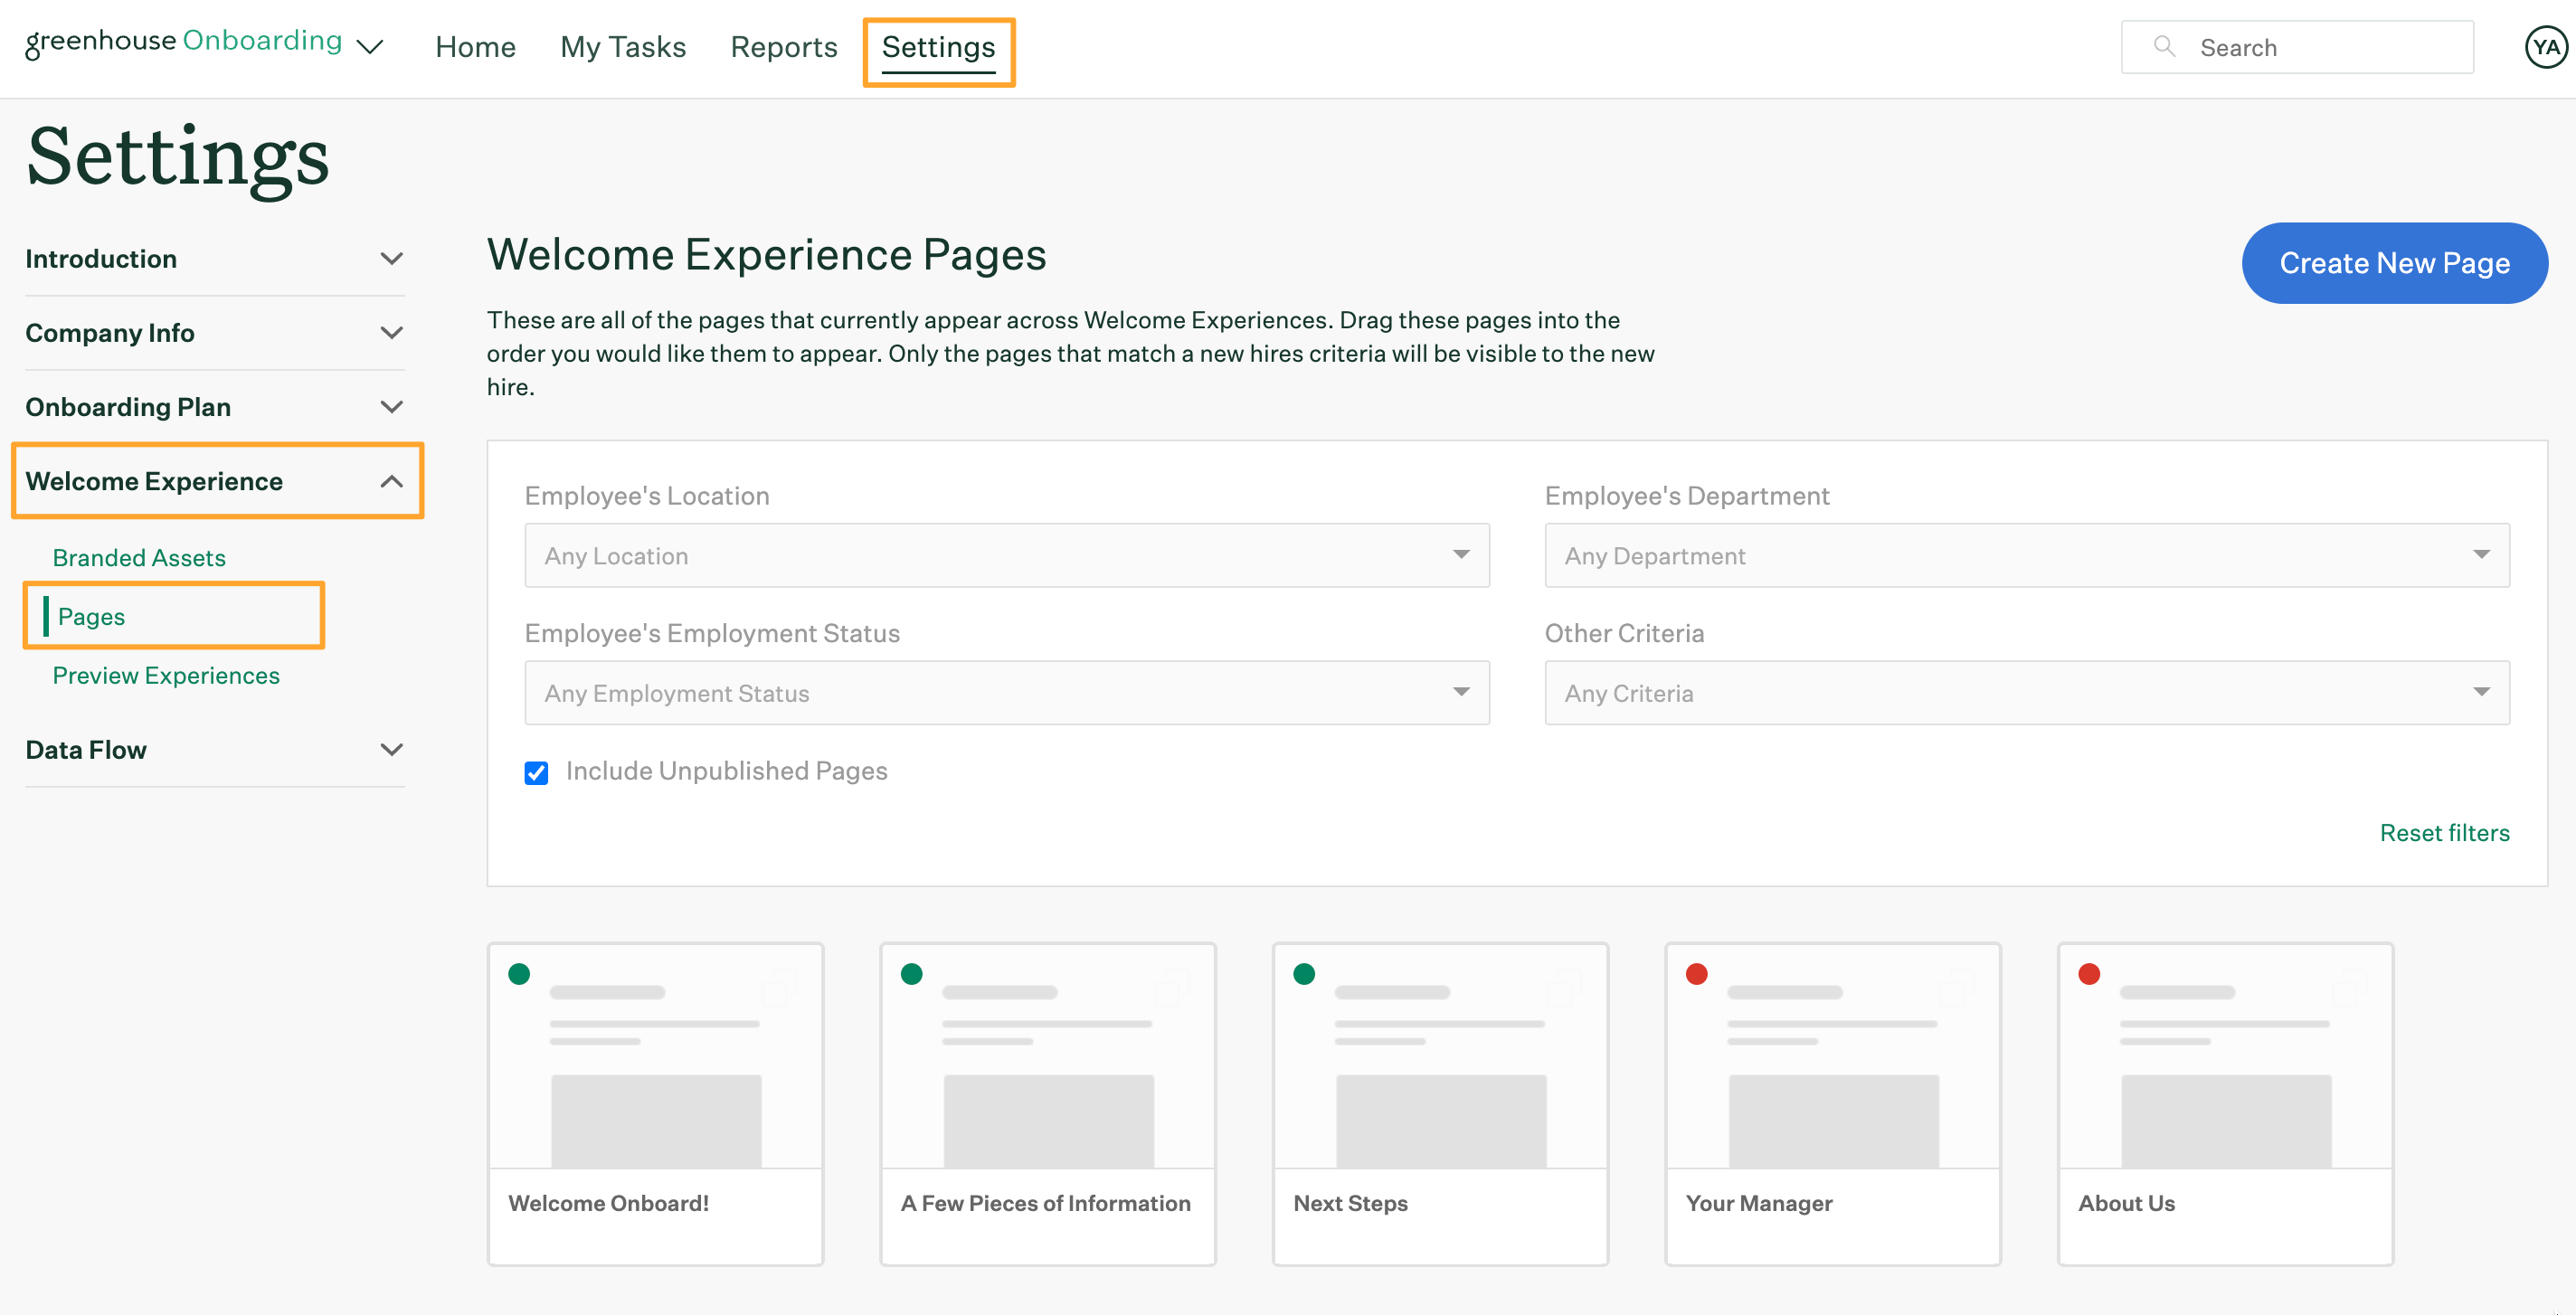The image size is (2576, 1315).
Task: Click the Welcome Experience menu item
Action: 155,479
